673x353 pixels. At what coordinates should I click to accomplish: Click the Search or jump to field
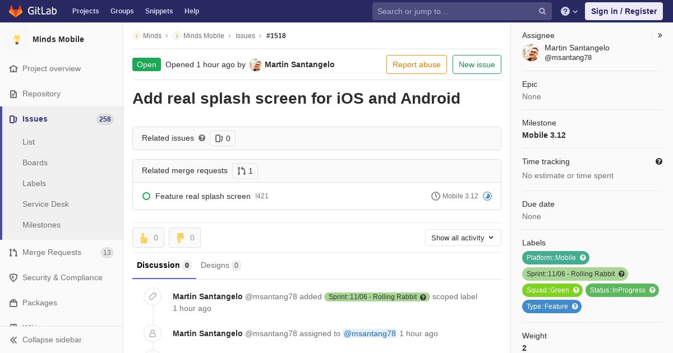pos(462,11)
